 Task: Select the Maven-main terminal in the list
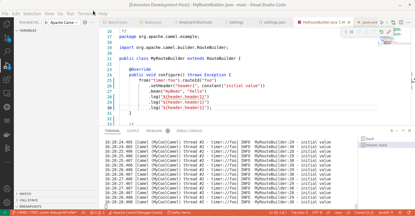tap(376, 145)
